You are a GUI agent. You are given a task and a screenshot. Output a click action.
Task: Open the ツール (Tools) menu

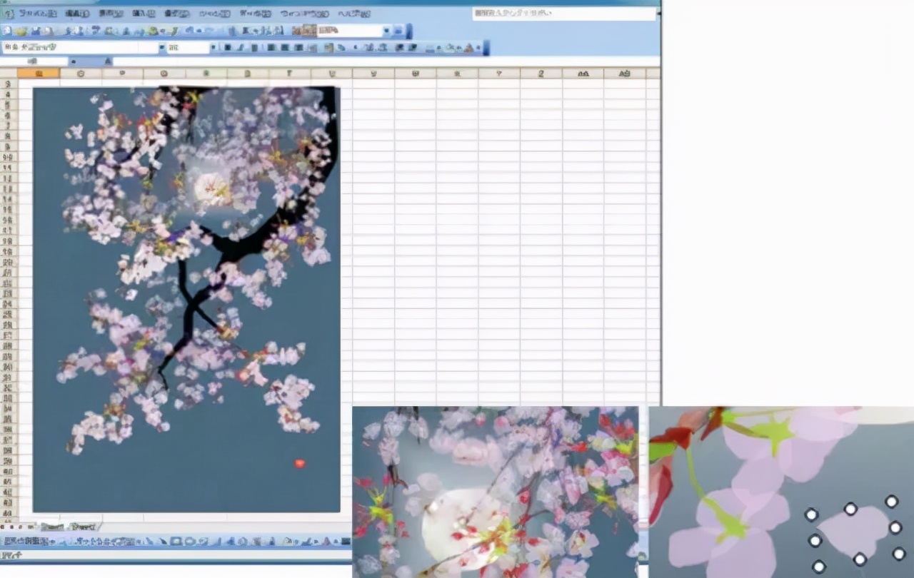[214, 14]
